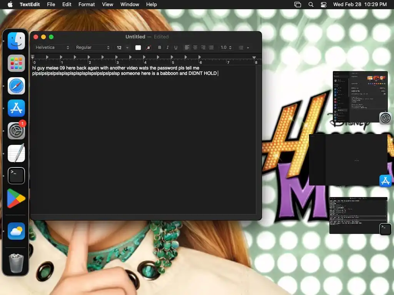Switch to App Store window thumbnail

point(348,160)
